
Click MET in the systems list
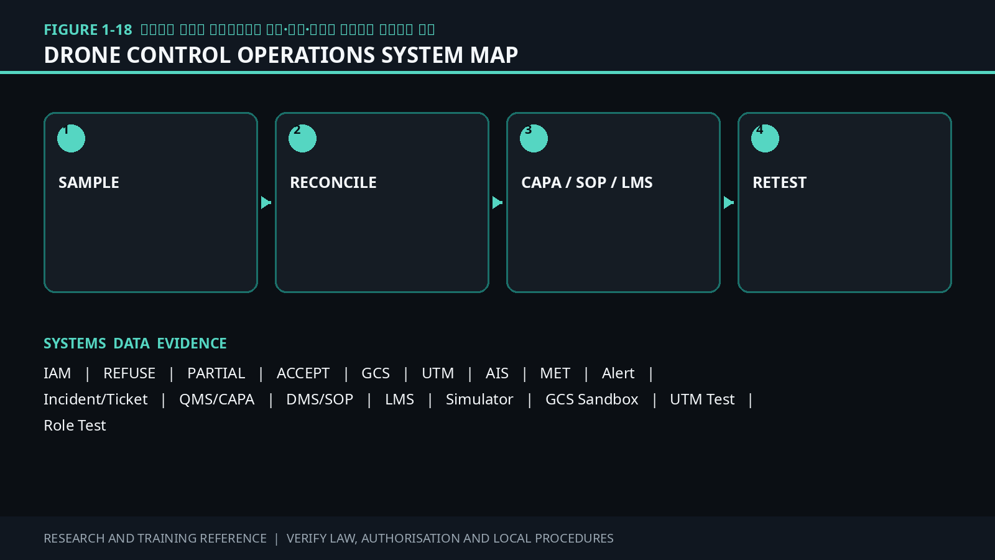click(x=555, y=373)
